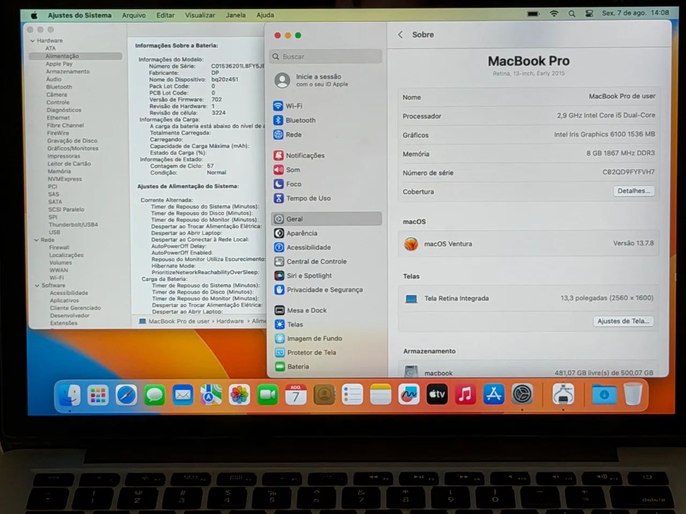Launch Safari from the Dock
Screen dimensions: 686x514
coord(126,395)
